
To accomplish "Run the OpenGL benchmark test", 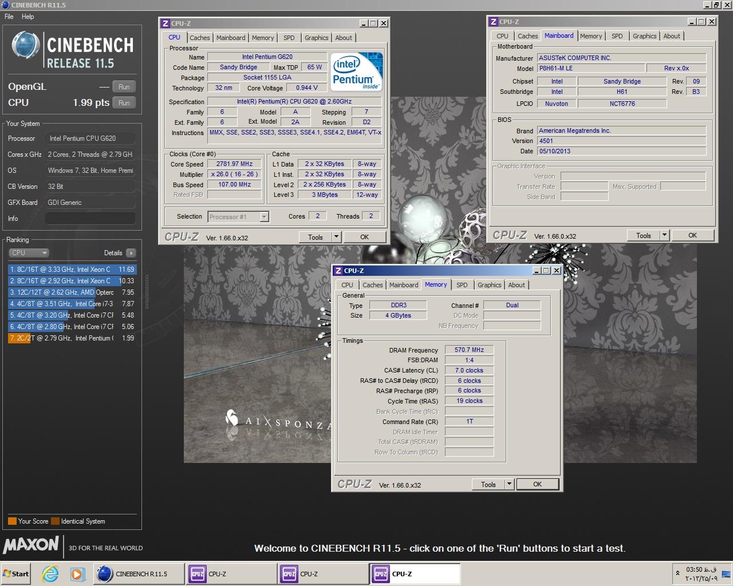I will point(124,87).
